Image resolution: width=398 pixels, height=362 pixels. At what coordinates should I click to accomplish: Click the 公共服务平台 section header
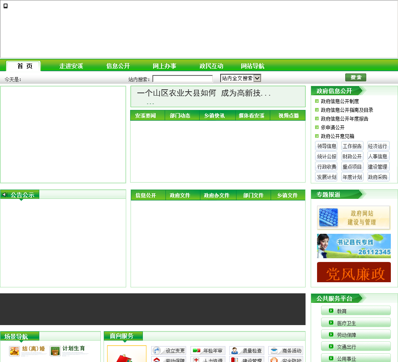point(334,298)
